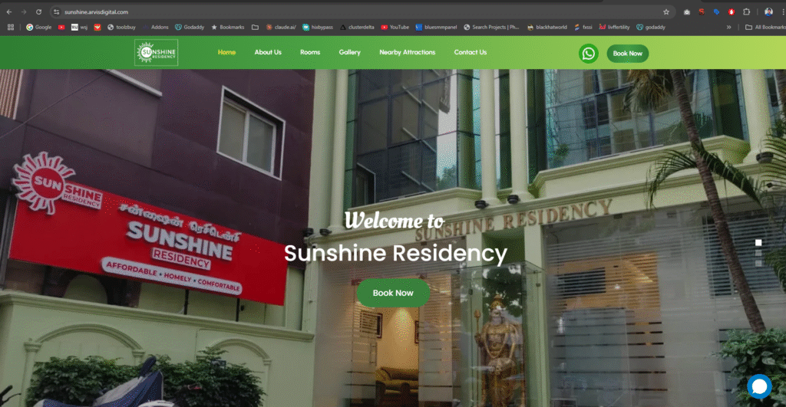Open the Chrome extensions puzzle icon
The image size is (786, 407).
(x=746, y=12)
